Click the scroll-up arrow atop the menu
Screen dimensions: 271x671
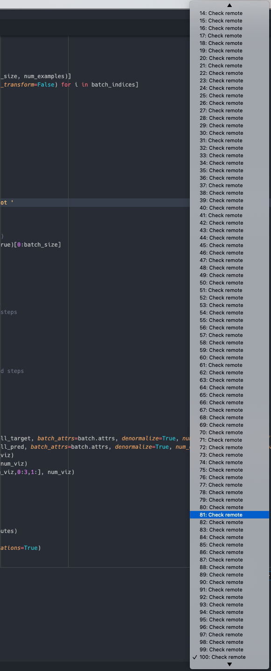click(229, 5)
